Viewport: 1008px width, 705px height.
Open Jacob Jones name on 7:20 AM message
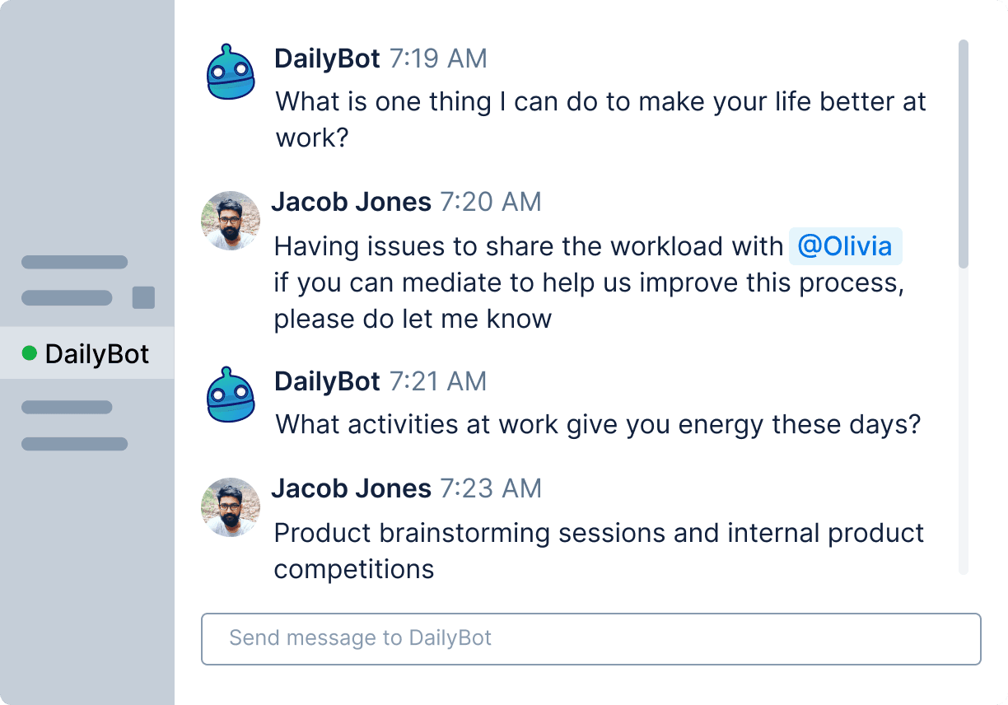(351, 202)
